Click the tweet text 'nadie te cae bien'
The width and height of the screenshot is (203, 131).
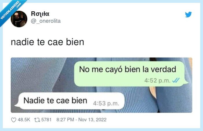48,42
